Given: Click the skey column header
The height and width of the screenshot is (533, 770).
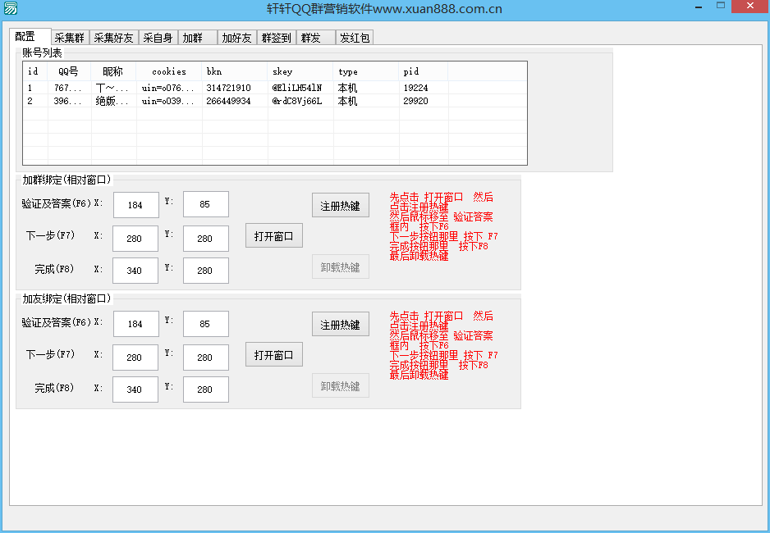Looking at the screenshot, I should (300, 71).
